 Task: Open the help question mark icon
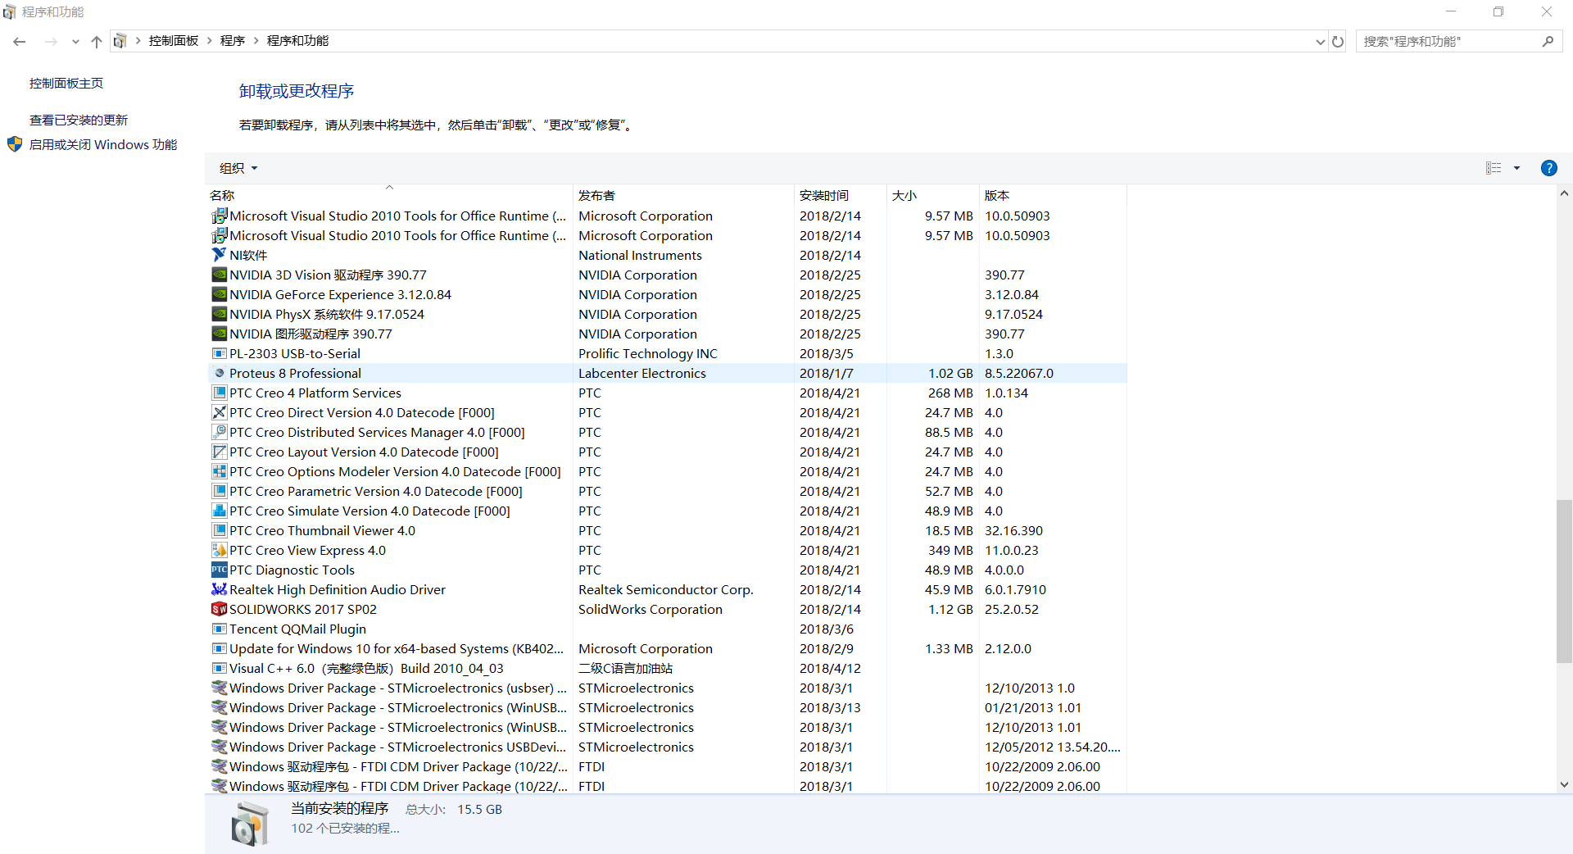1548,168
